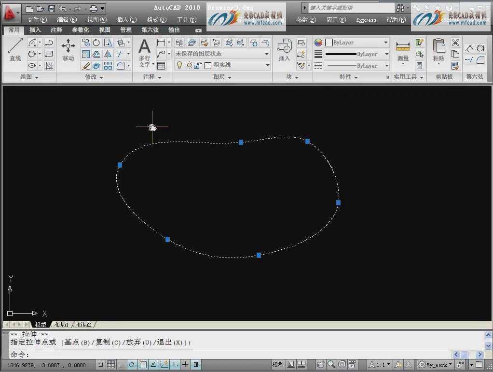Screen dimensions: 493x372
Task: Click the Match Properties icon in Clipboard panel
Action: click(455, 66)
